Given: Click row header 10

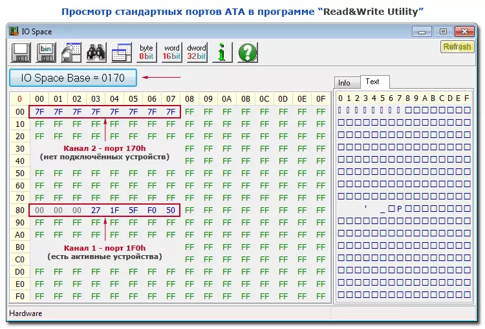Looking at the screenshot, I should 20,124.
